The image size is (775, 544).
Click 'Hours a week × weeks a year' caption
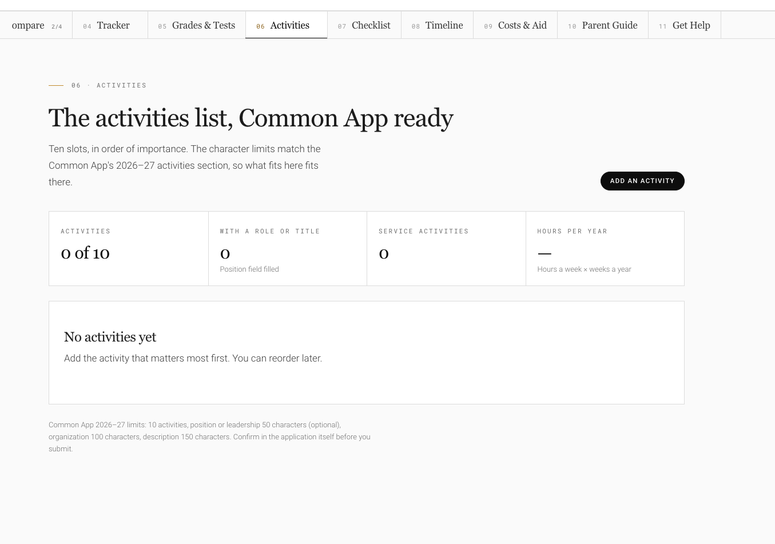(584, 269)
